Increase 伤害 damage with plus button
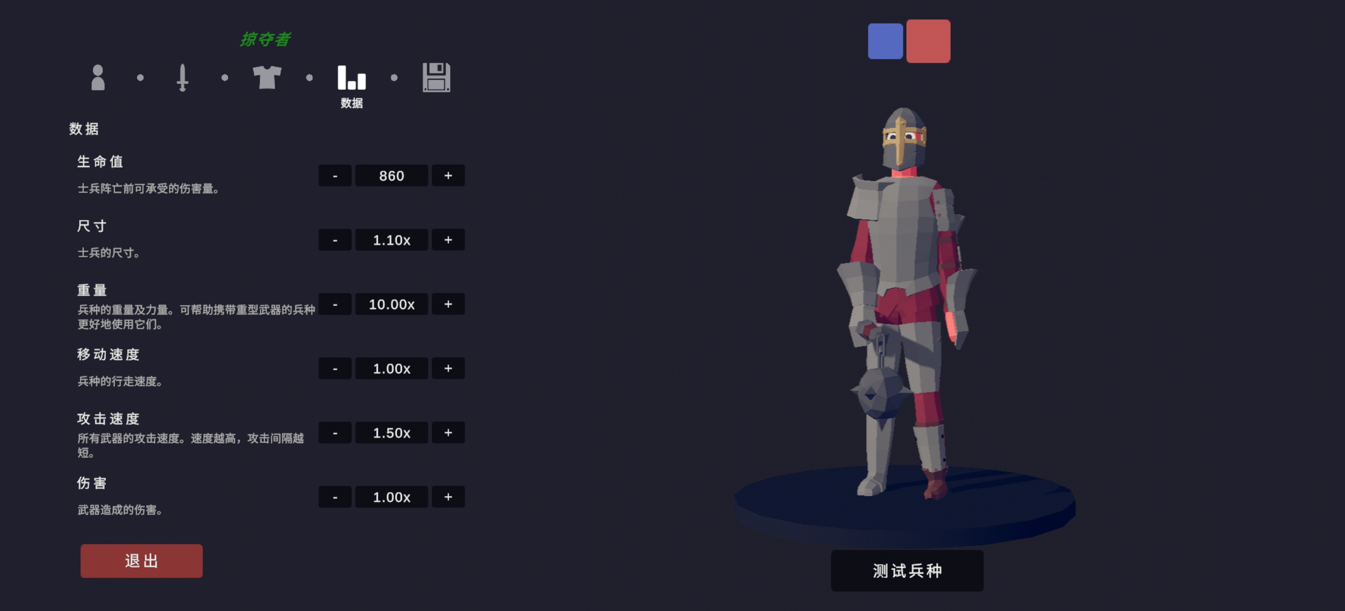The height and width of the screenshot is (611, 1345). tap(448, 497)
